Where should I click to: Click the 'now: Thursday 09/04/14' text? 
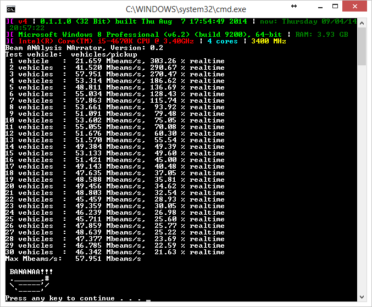(308, 21)
